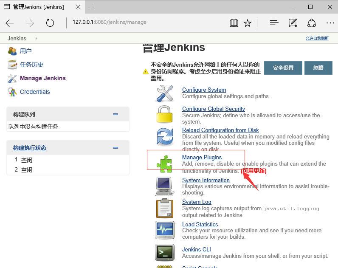Add page to favorites star icon

[248, 23]
